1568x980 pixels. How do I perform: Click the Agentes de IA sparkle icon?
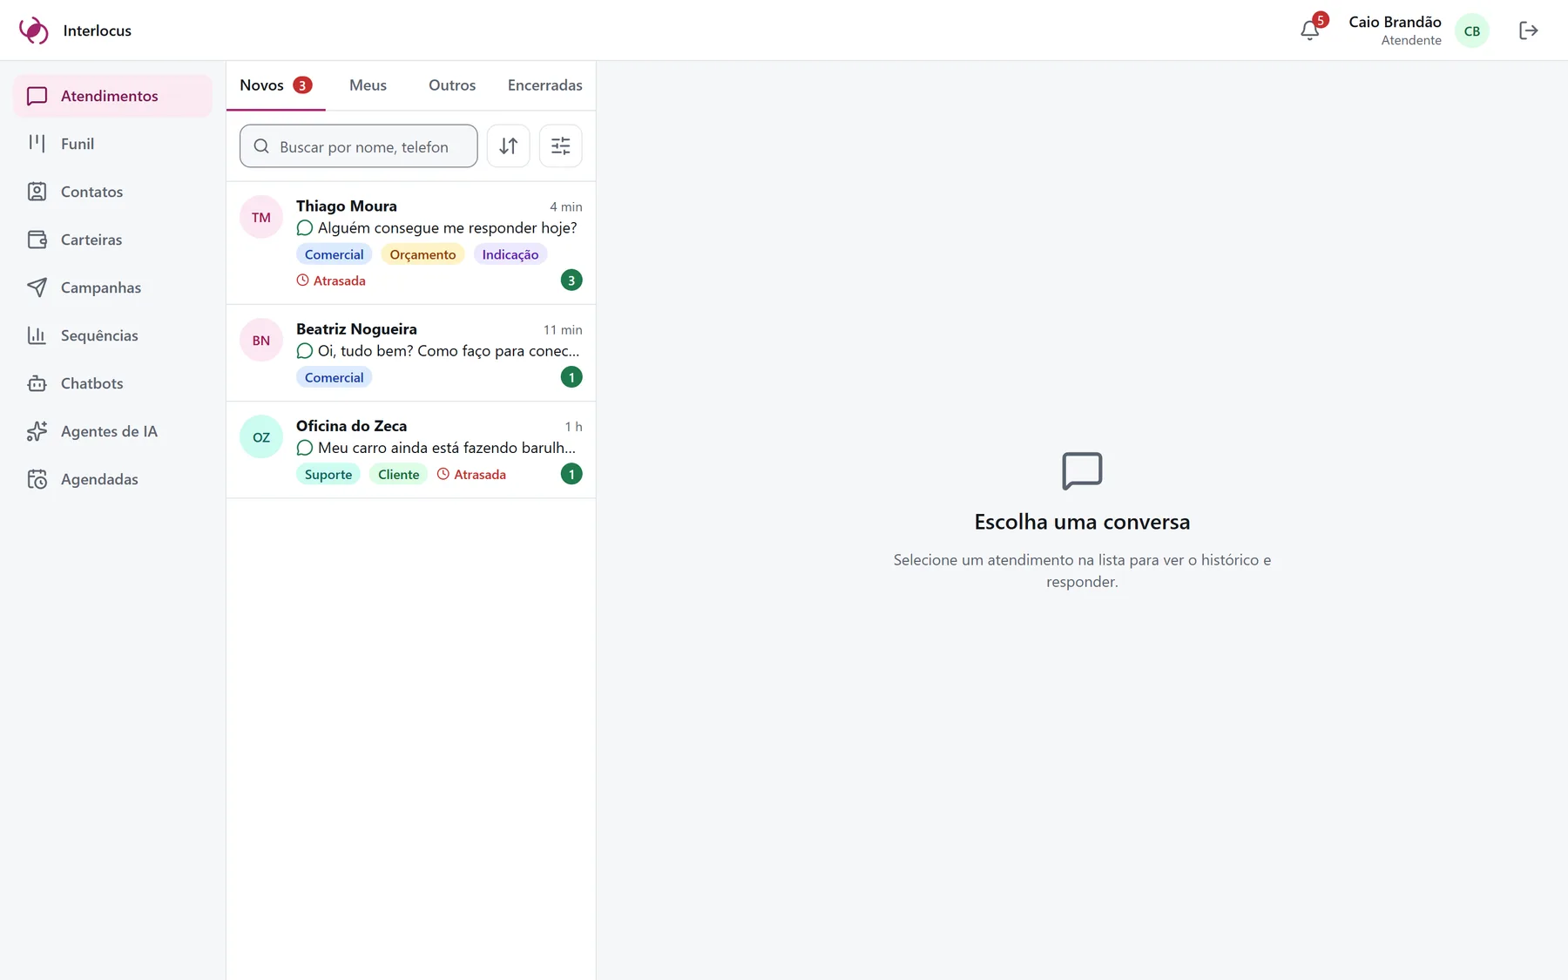coord(37,430)
